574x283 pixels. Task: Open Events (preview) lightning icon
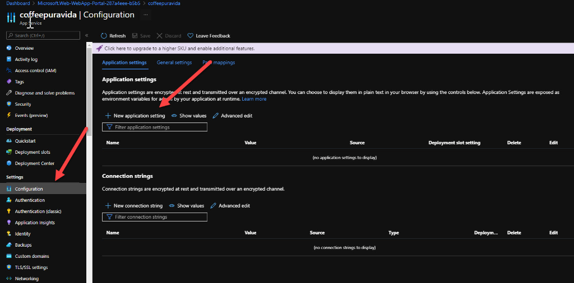[9, 115]
